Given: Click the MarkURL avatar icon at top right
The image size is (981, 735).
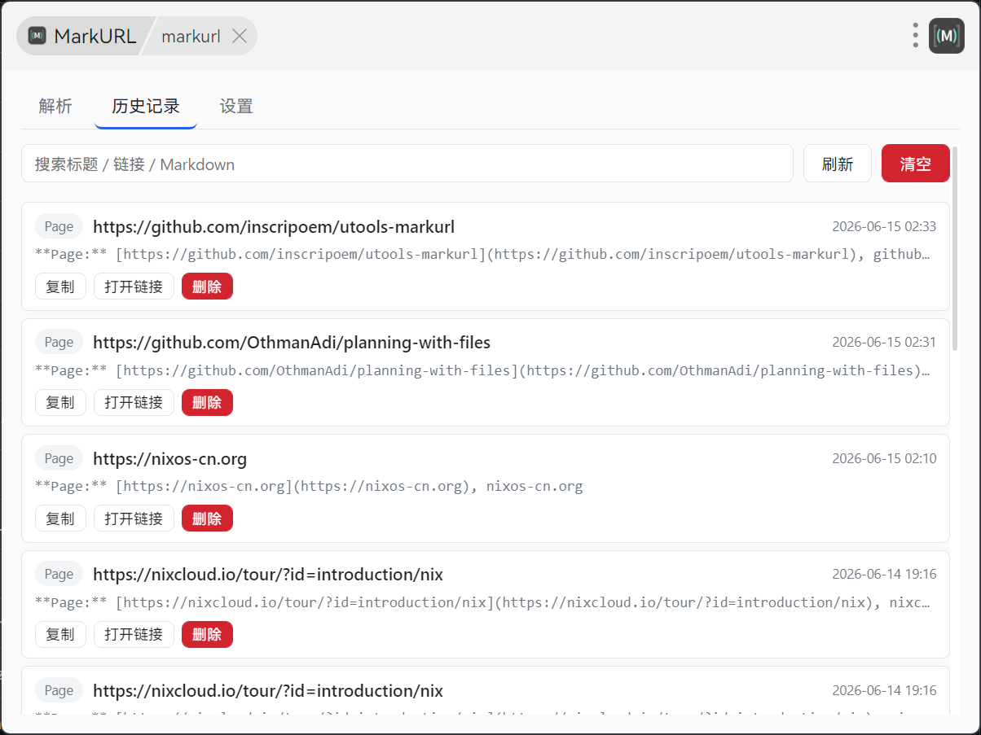Looking at the screenshot, I should pyautogui.click(x=946, y=36).
